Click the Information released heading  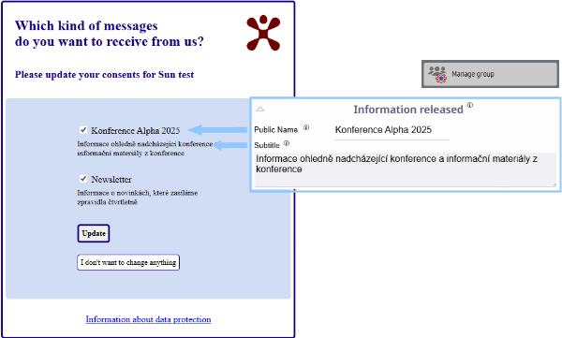(408, 110)
